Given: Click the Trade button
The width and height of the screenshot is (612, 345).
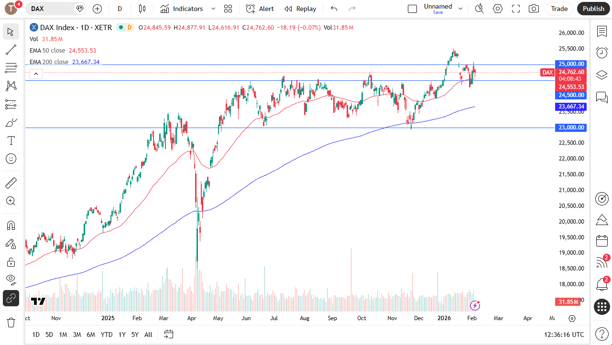Looking at the screenshot, I should point(559,9).
